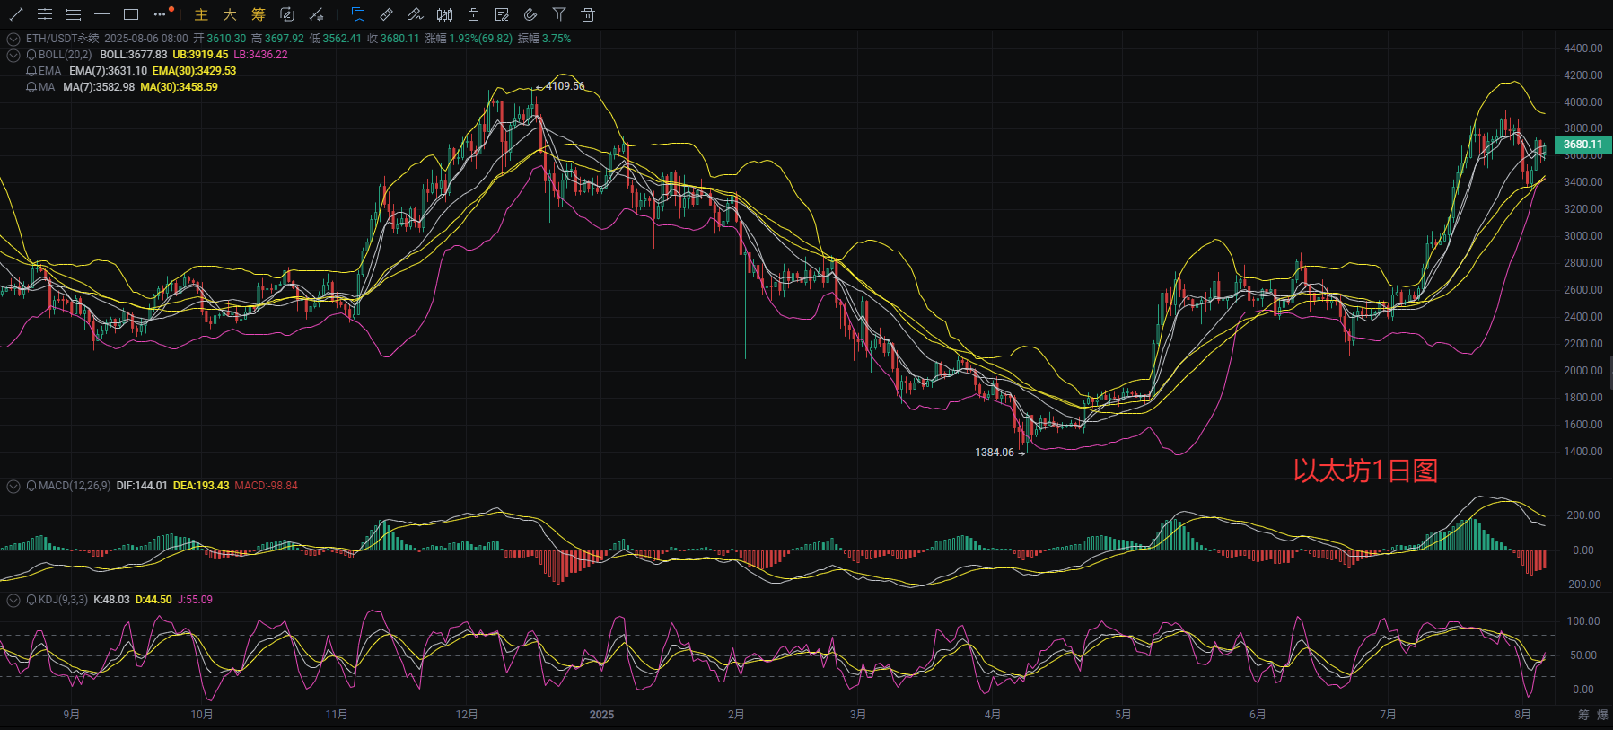Open the drawing filter funnel icon
This screenshot has height=730, width=1613.
(559, 14)
